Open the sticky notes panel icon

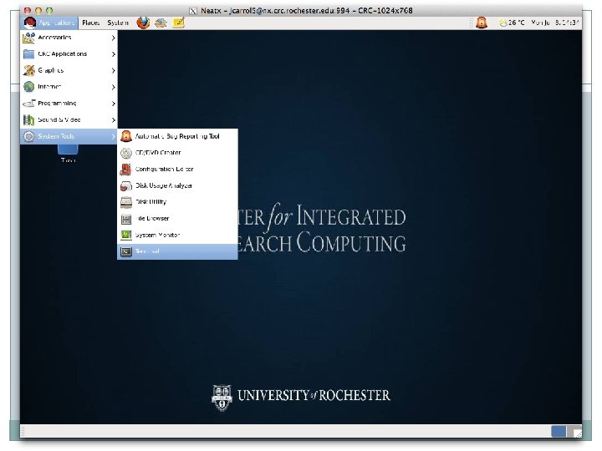pos(179,23)
